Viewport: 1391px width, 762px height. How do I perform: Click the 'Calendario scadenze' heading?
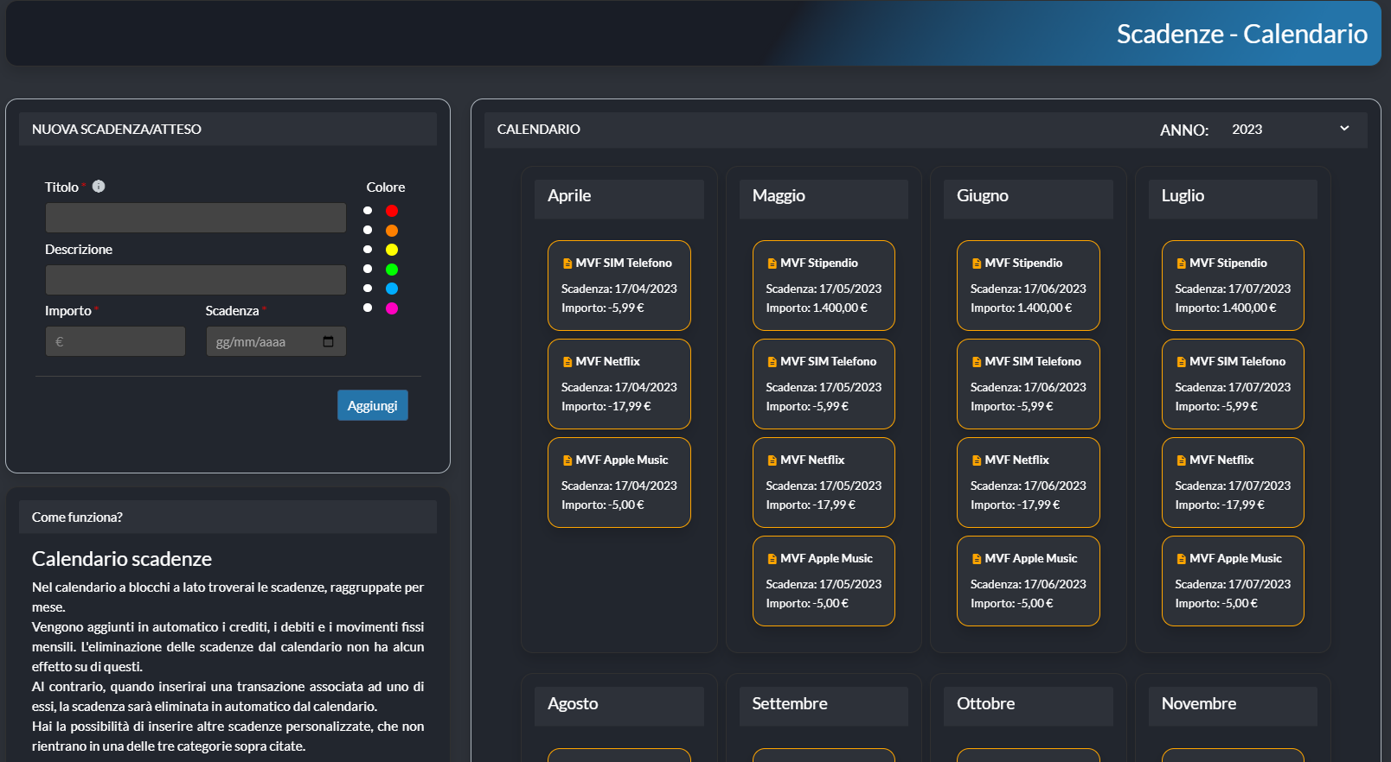point(122,559)
